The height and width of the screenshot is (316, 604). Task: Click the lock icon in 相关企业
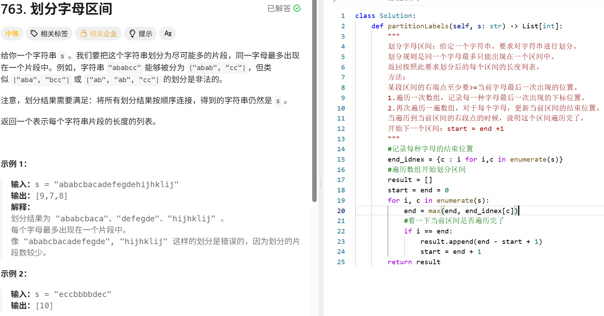tap(83, 33)
